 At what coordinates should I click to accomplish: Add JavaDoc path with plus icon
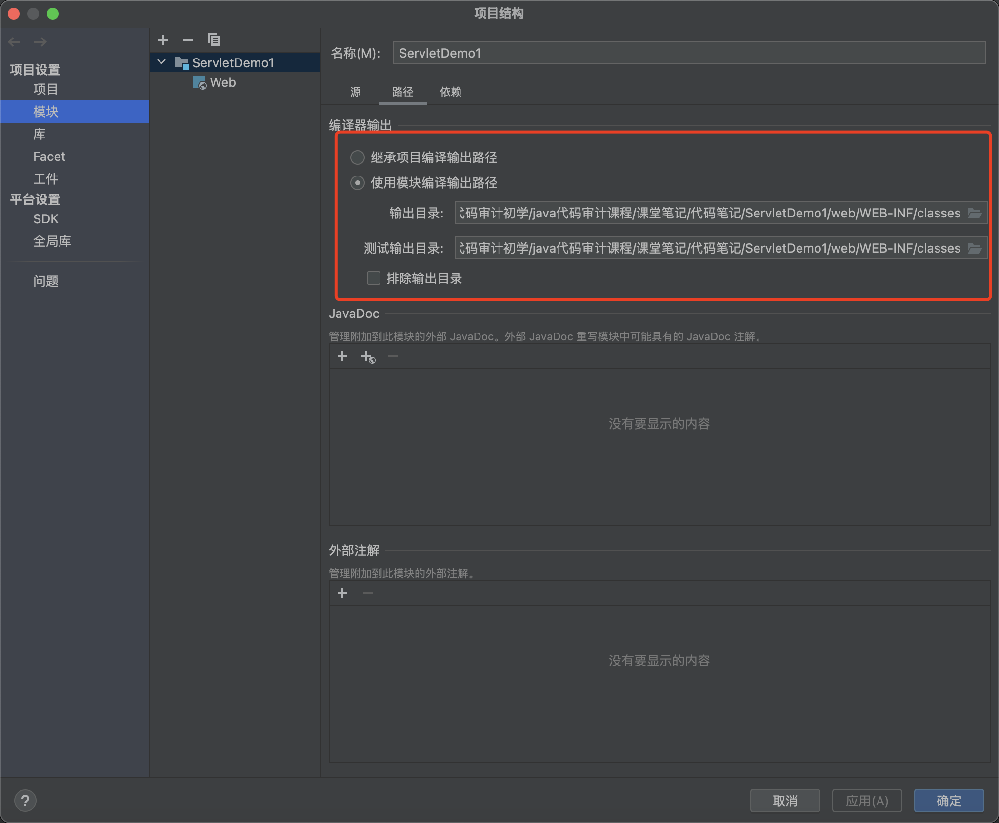point(342,356)
